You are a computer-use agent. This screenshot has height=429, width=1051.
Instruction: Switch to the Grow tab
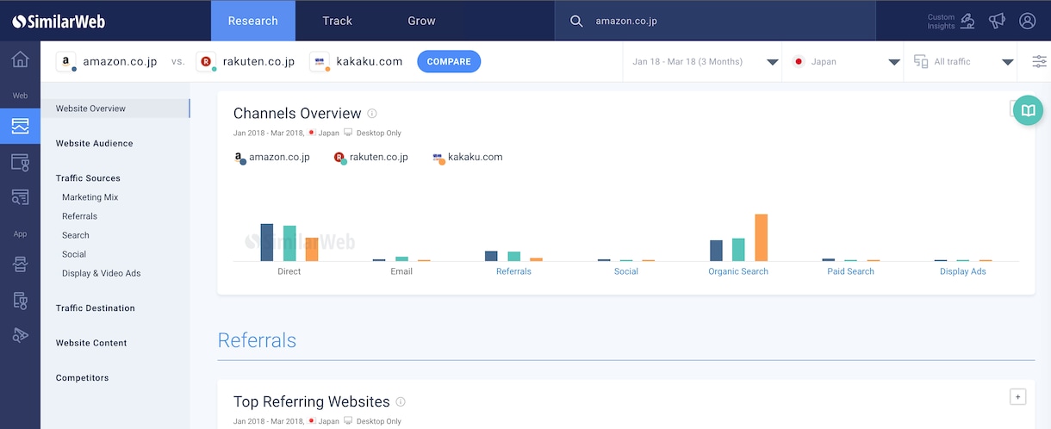[421, 21]
